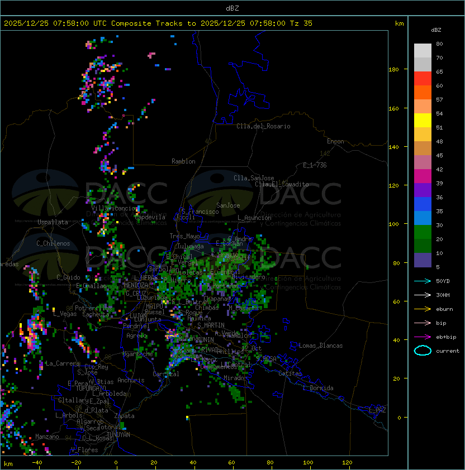Click the V_Flores label

(84, 450)
